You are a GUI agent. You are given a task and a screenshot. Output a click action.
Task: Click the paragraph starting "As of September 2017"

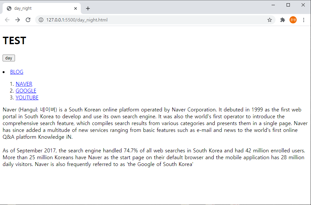coord(154,157)
